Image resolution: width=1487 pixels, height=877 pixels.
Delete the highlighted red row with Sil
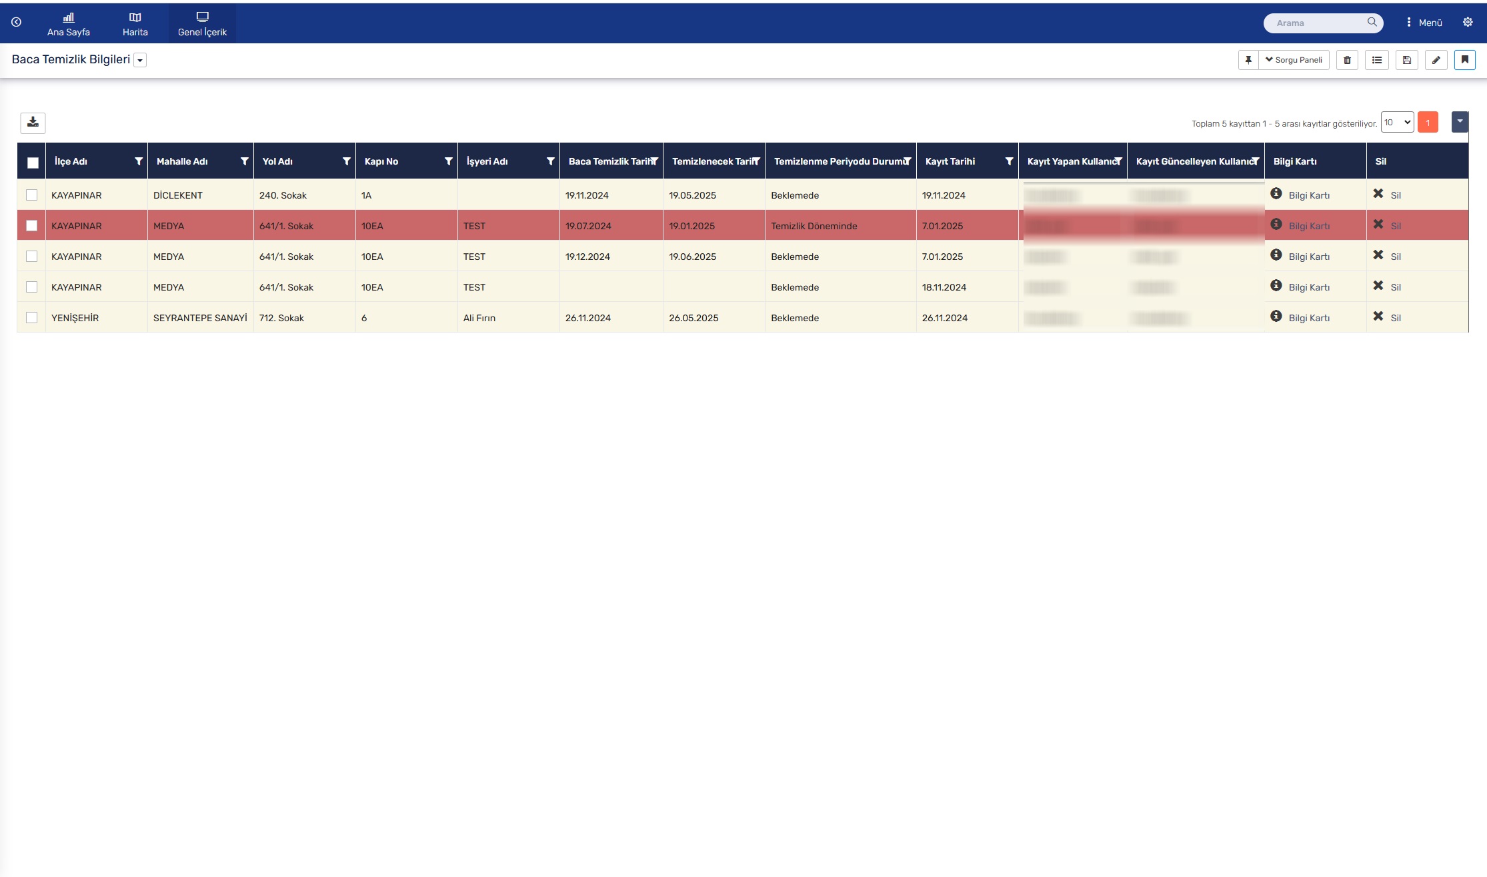[x=1387, y=225]
